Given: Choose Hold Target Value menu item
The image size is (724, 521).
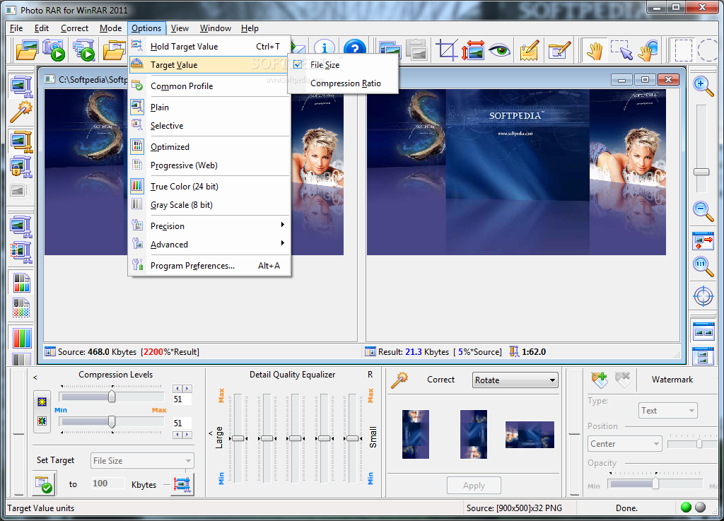Looking at the screenshot, I should click(209, 46).
